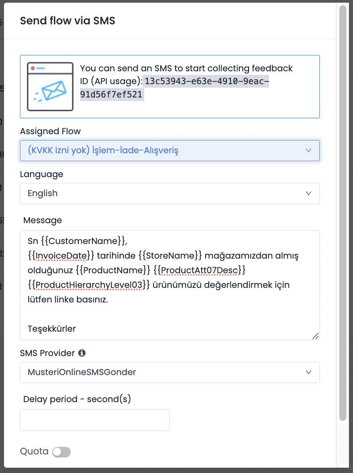Click the {{StoreName}} placeholder in message
The image size is (353, 473).
170,256
